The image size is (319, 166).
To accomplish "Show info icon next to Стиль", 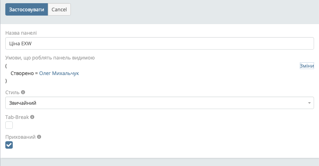I will pos(23,92).
